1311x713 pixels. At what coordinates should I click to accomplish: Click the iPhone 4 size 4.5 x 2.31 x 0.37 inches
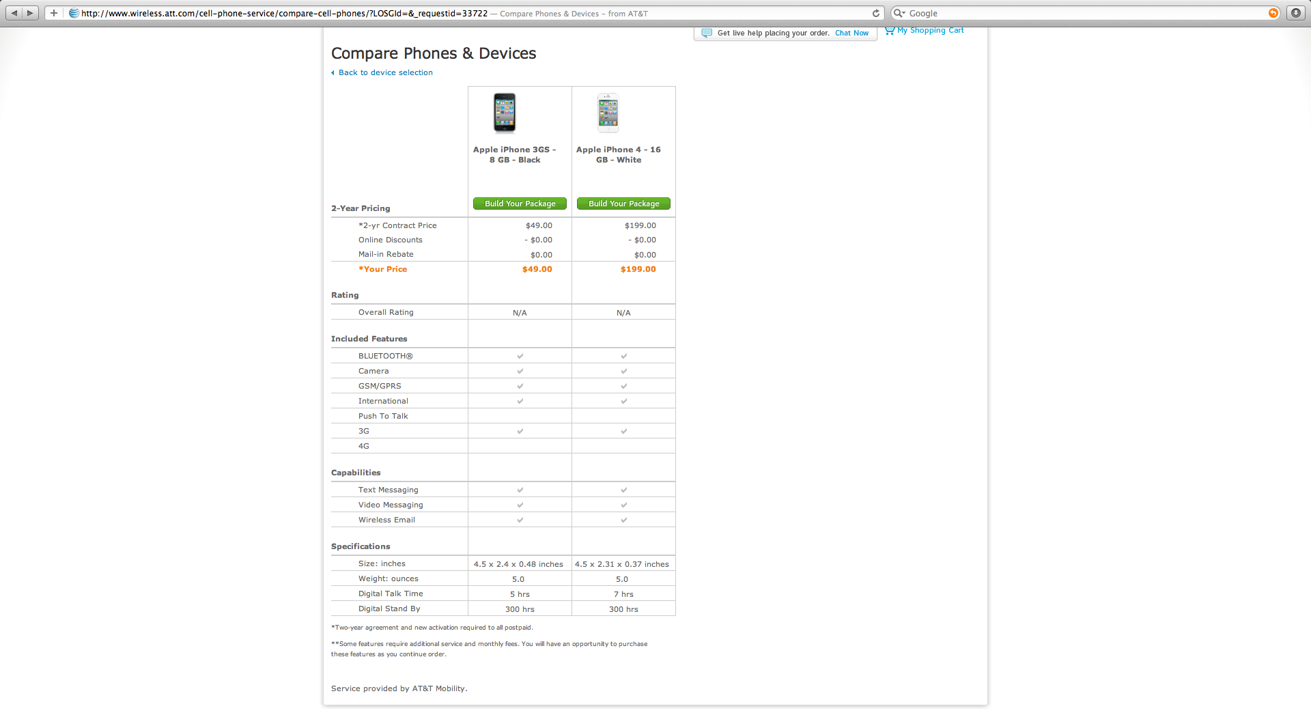[622, 564]
